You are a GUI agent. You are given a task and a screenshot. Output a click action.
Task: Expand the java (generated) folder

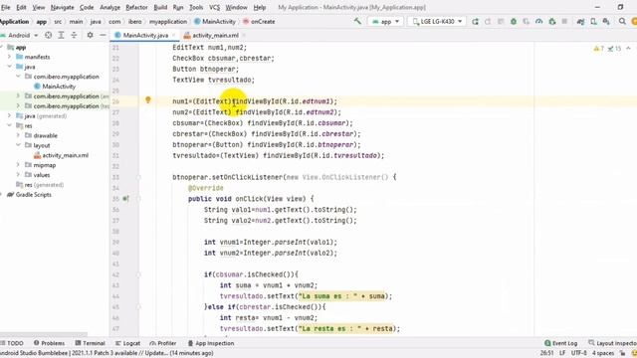pos(10,115)
